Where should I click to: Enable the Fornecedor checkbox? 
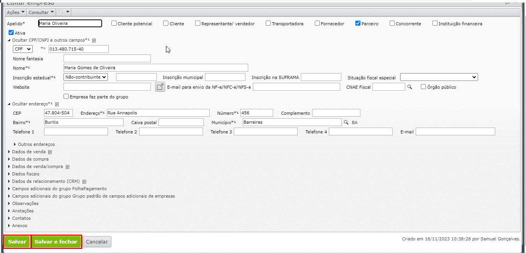coord(317,23)
